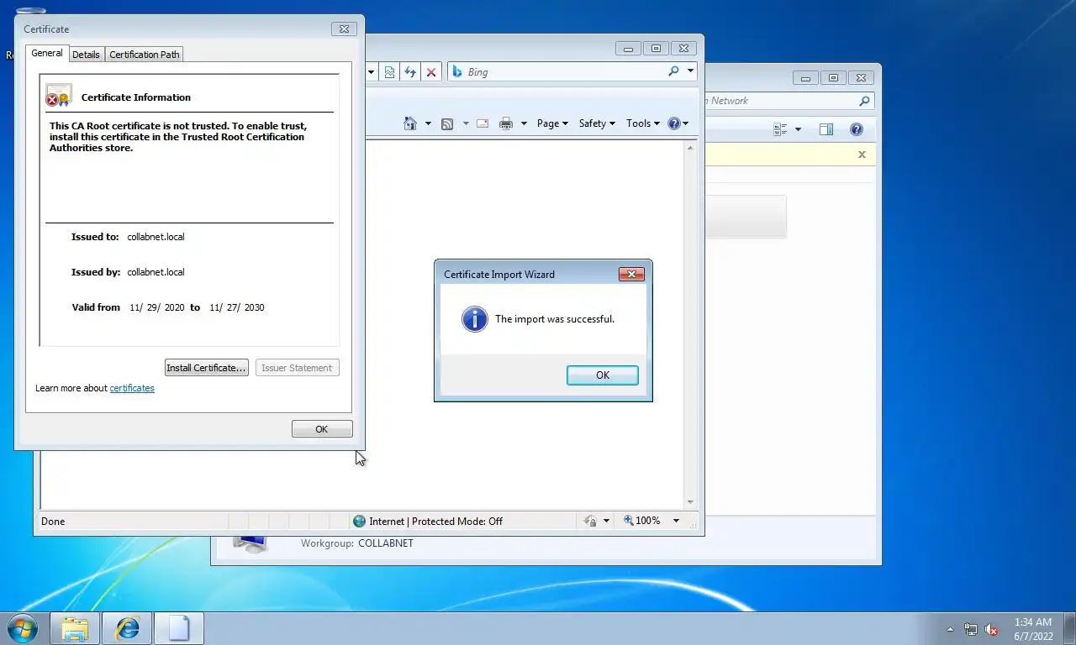Click the Explorer window Help icon
The width and height of the screenshot is (1076, 645).
857,129
